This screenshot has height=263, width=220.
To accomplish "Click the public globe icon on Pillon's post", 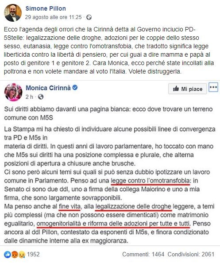I will (x=89, y=17).
